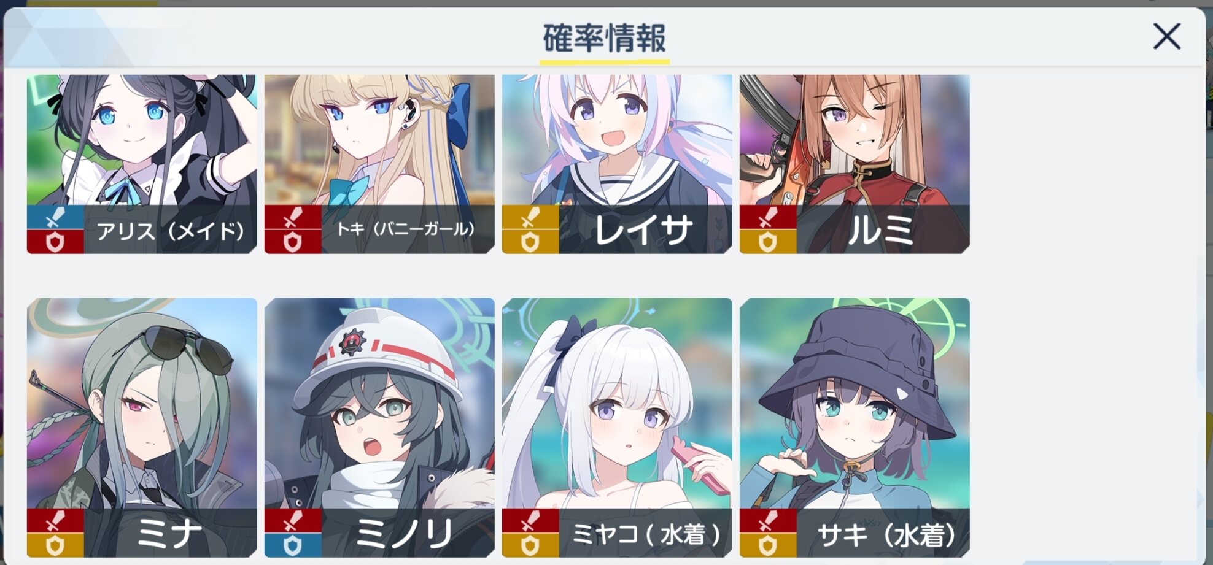Click red attack-type icon on ミナ card
Screen dimensions: 1213x565
pyautogui.click(x=55, y=521)
